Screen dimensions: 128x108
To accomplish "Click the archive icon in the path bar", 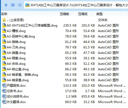I will click(x=27, y=5).
